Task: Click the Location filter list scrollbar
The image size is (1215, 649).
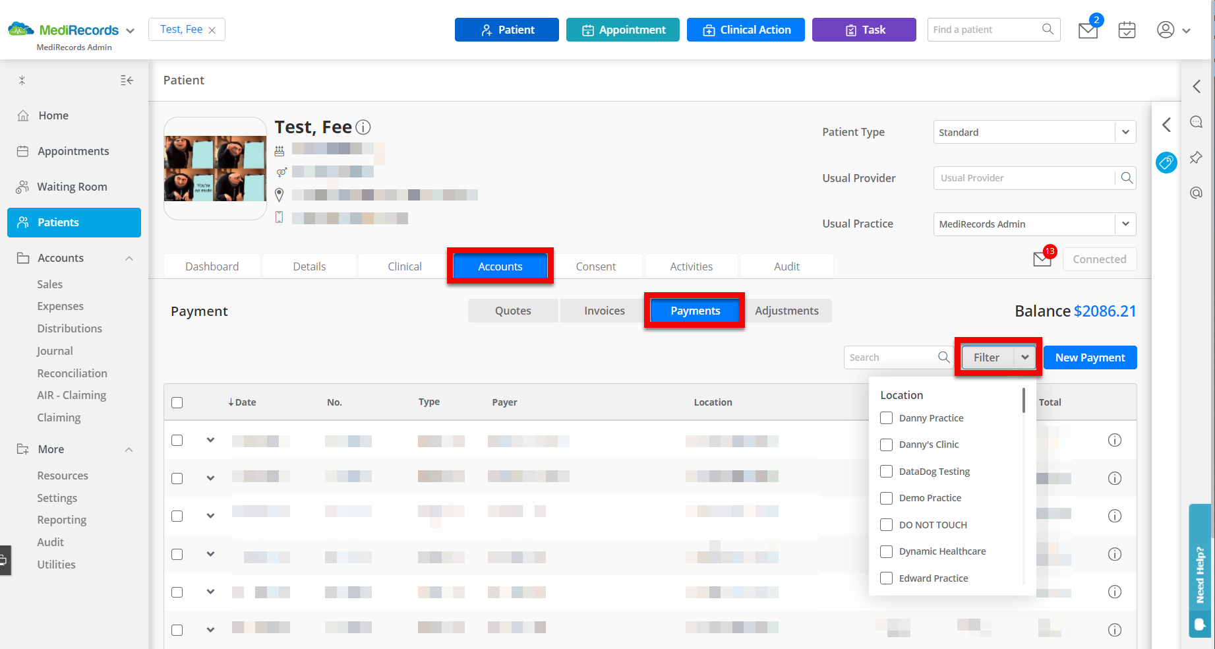Action: [1024, 400]
